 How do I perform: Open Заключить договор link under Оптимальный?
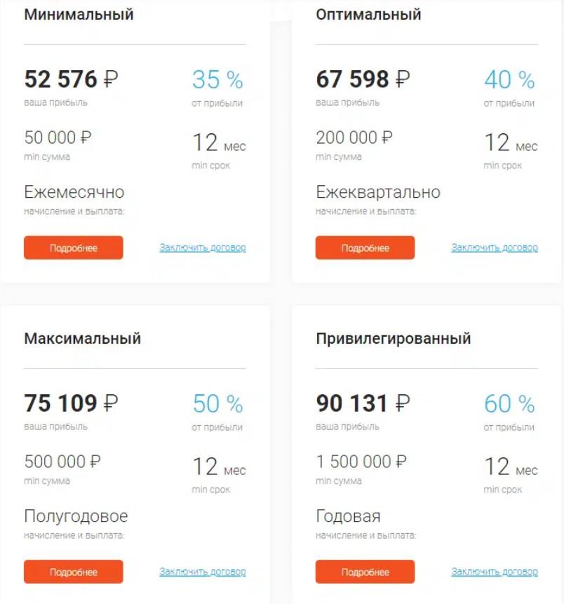[x=495, y=247]
